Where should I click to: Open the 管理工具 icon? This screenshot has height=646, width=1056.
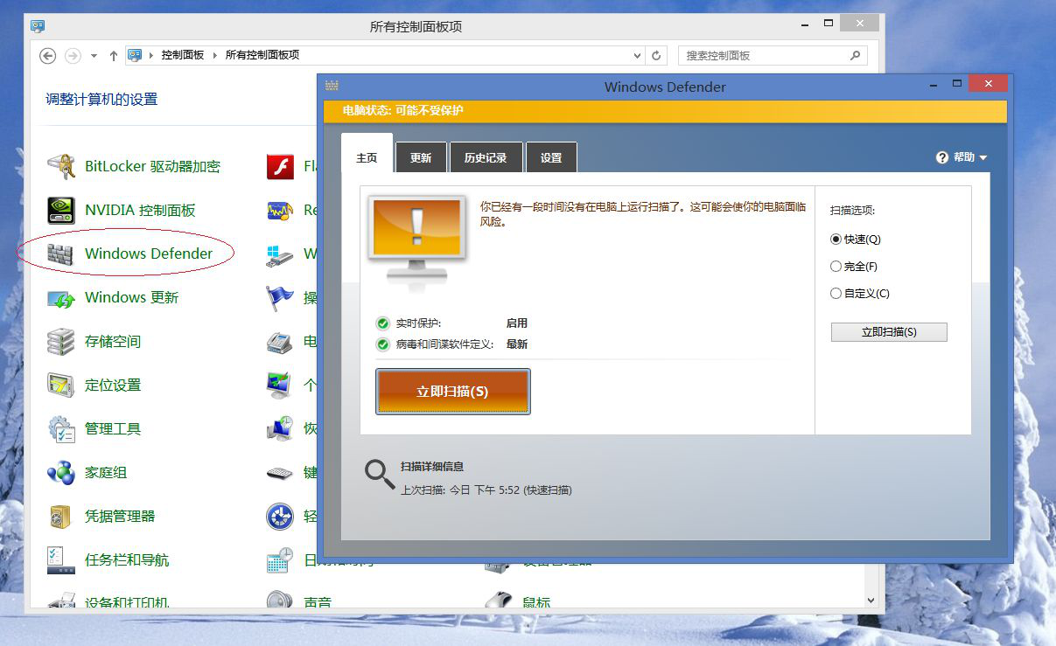point(61,429)
